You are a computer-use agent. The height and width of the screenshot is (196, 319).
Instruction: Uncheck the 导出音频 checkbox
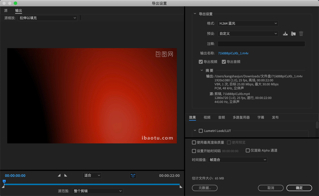[224, 62]
